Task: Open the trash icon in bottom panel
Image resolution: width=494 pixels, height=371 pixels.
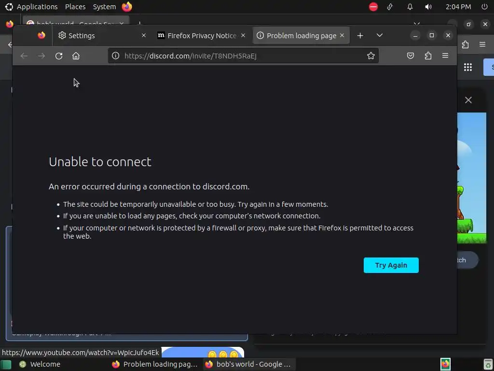Action: [x=488, y=364]
